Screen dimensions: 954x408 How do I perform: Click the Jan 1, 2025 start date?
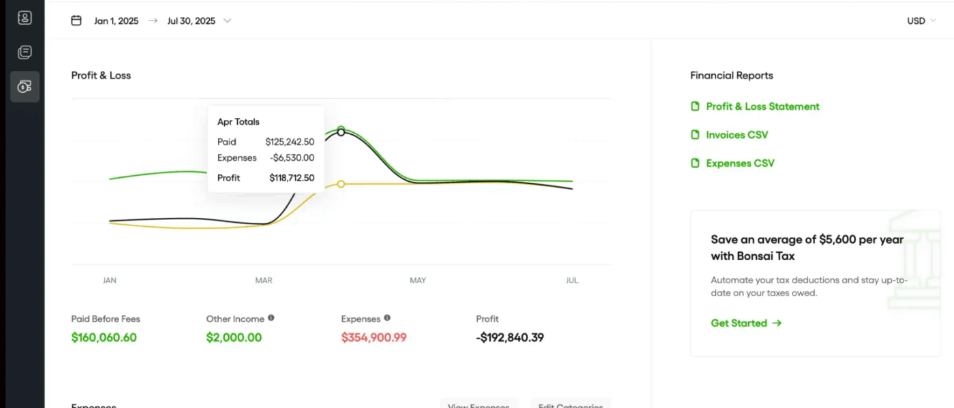tap(116, 20)
